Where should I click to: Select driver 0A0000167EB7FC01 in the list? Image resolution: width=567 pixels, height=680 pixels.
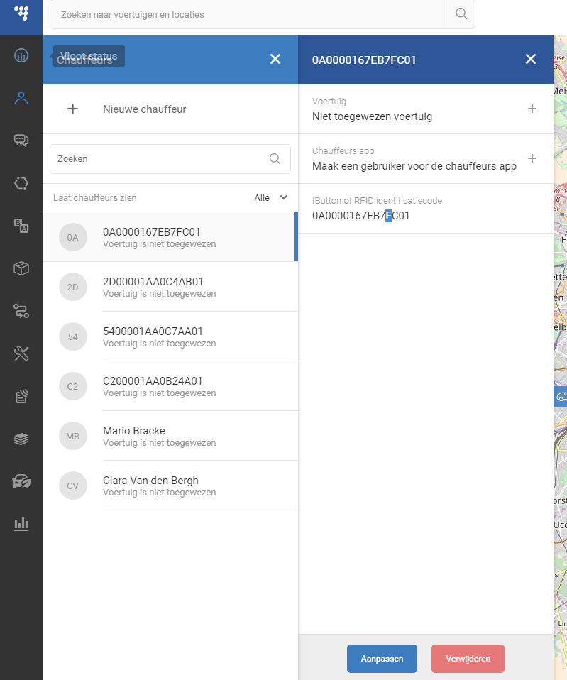(x=170, y=237)
